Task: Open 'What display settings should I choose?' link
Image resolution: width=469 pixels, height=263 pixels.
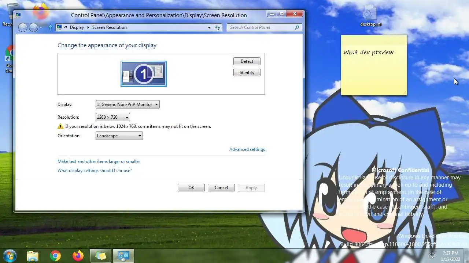Action: [95, 171]
